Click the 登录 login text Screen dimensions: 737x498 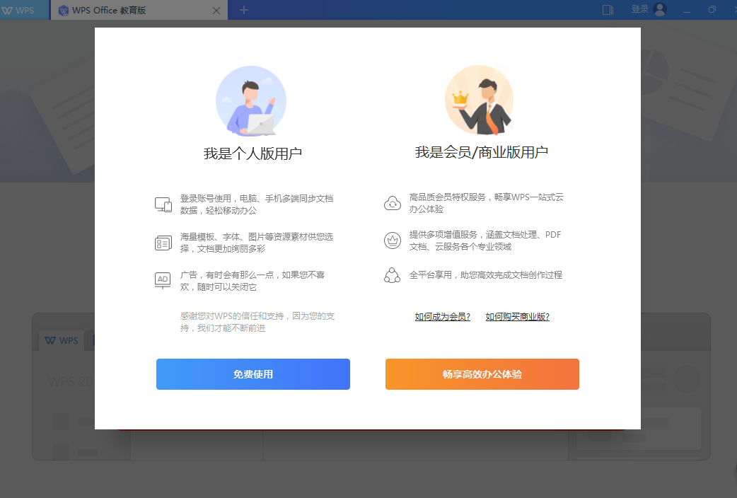[639, 9]
